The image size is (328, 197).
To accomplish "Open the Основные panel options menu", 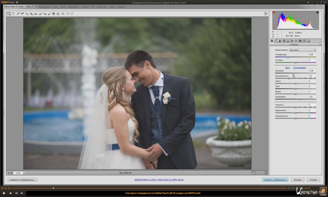I will tap(320, 45).
